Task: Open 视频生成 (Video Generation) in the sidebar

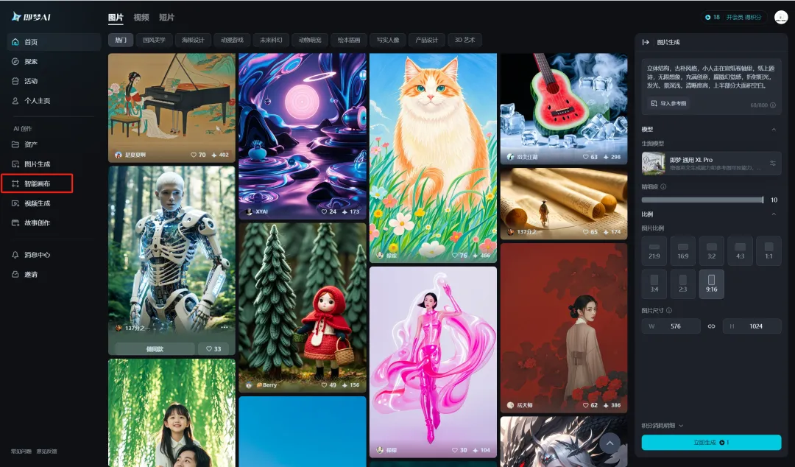Action: [x=37, y=203]
